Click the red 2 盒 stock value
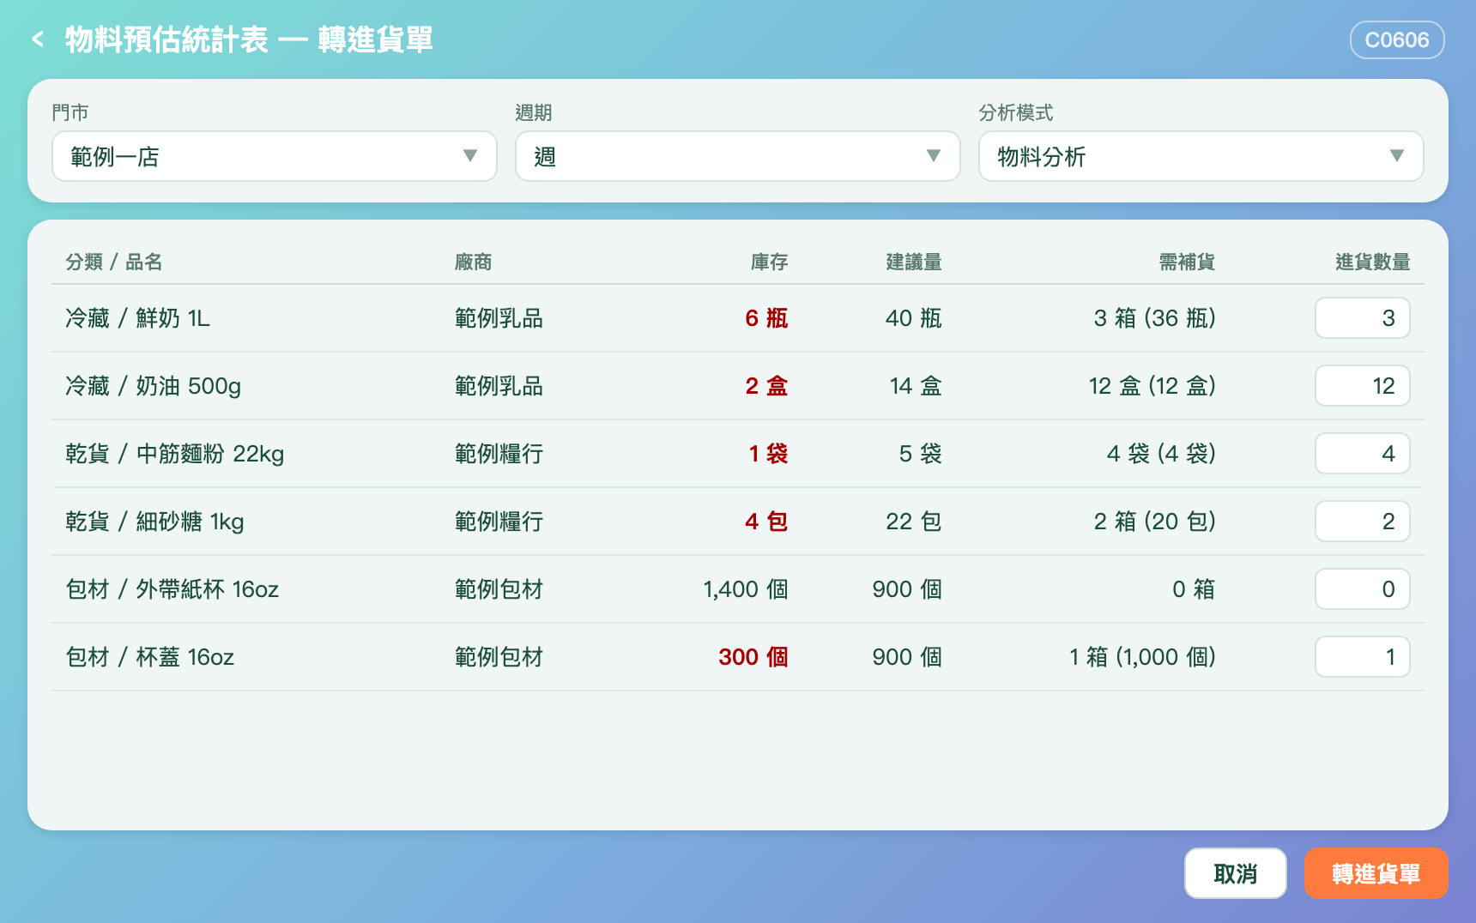 pyautogui.click(x=766, y=386)
